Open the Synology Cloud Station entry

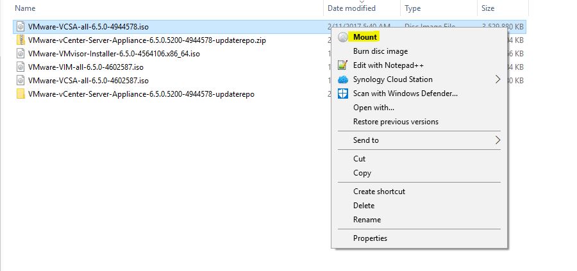click(x=392, y=79)
